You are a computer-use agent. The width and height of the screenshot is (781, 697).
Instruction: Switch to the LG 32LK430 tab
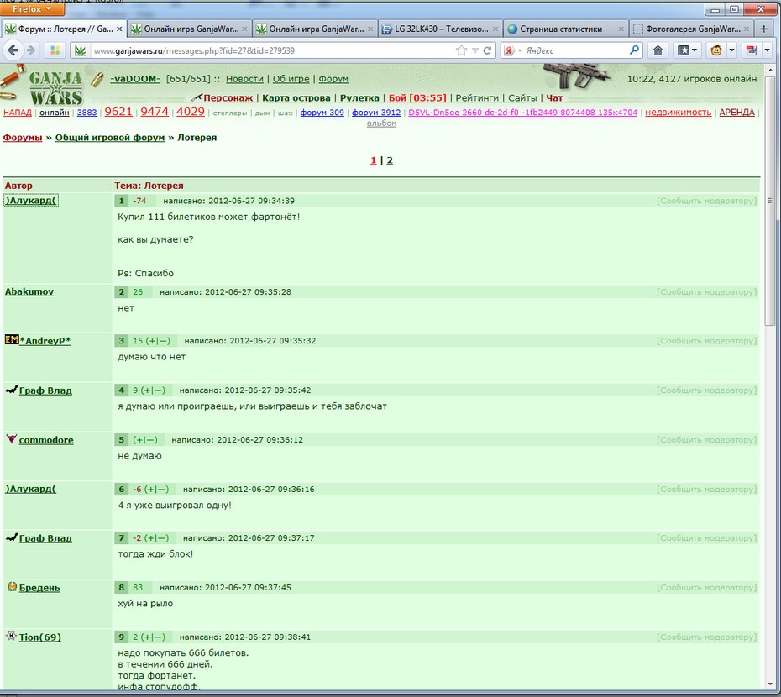(440, 29)
